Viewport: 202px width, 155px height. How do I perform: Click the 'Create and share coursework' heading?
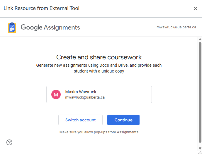(99, 57)
